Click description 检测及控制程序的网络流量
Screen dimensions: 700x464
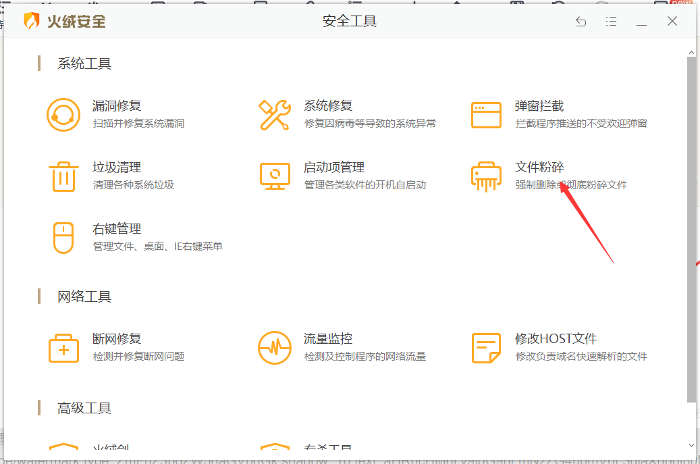pyautogui.click(x=365, y=357)
